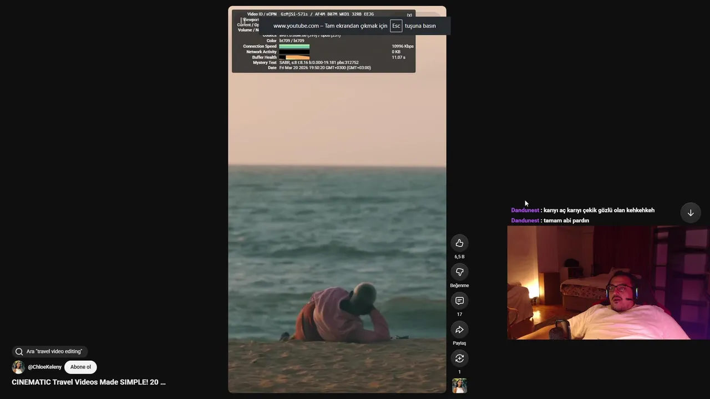Click the "10996 Kbps" value
This screenshot has width=710, height=399.
(x=403, y=47)
